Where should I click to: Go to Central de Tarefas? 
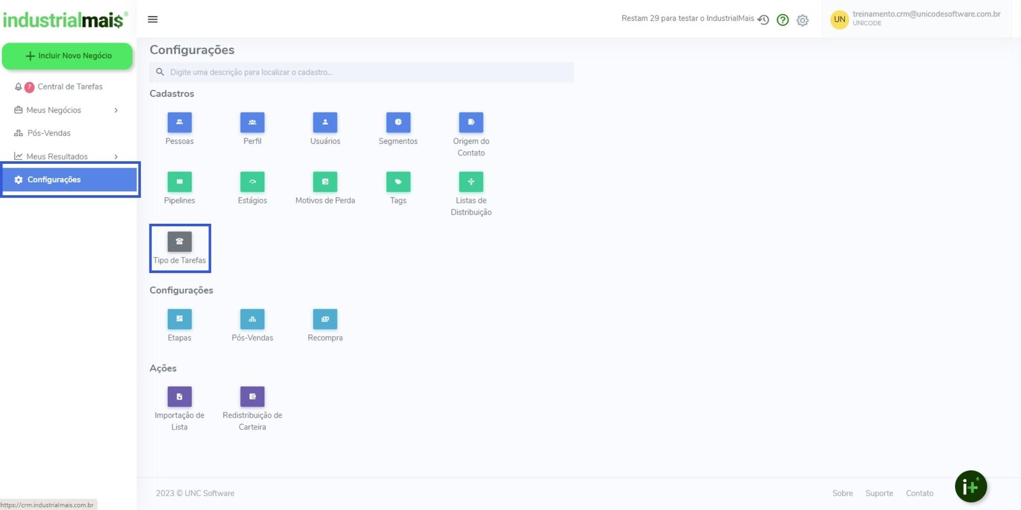70,87
